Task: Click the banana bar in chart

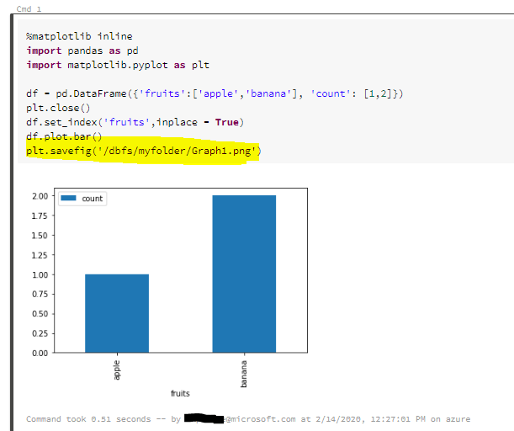Action: click(x=244, y=274)
